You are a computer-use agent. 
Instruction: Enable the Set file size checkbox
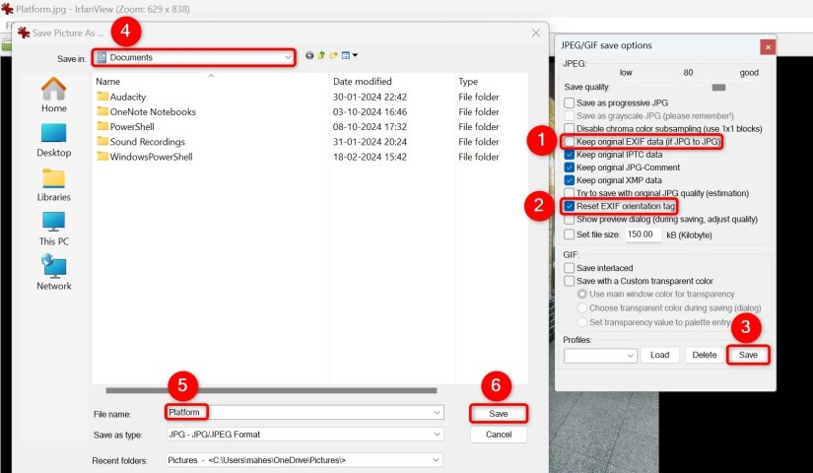click(x=570, y=235)
